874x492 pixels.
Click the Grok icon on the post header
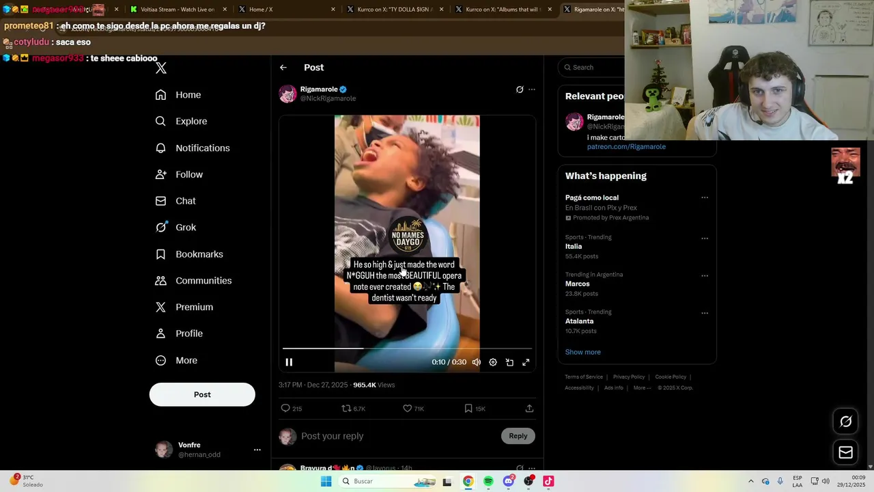coord(520,90)
